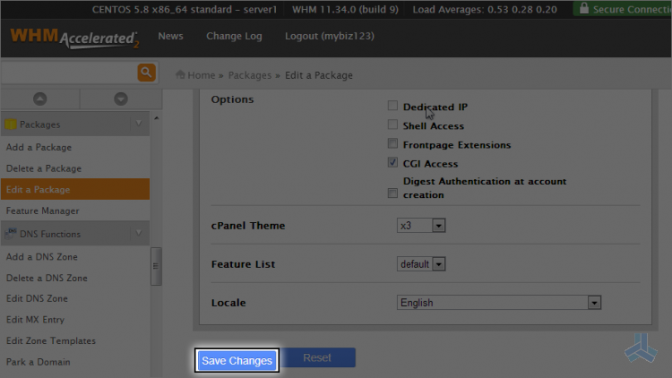672x378 pixels.
Task: Open the Feature List default dropdown
Action: [x=421, y=264]
